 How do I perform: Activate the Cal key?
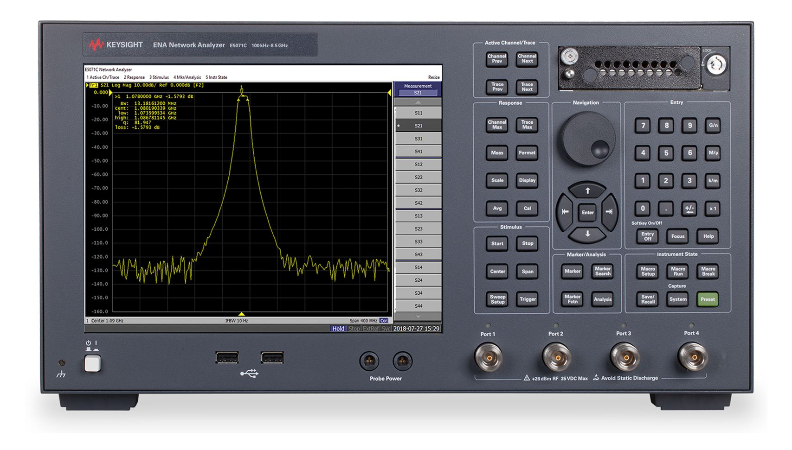tap(527, 209)
